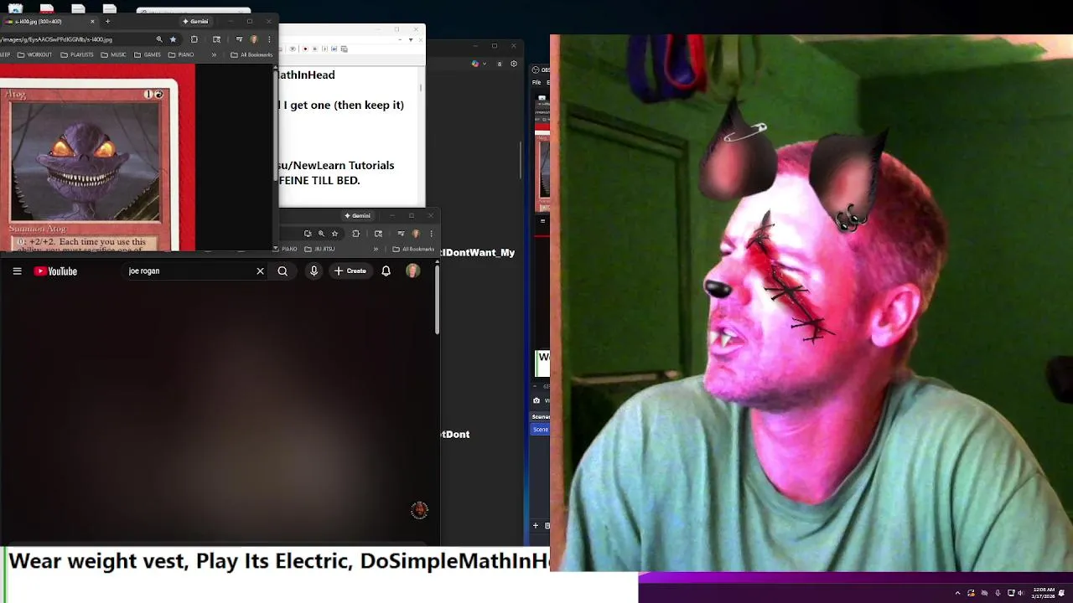
Task: Start YouTube voice search microphone
Action: pyautogui.click(x=314, y=271)
